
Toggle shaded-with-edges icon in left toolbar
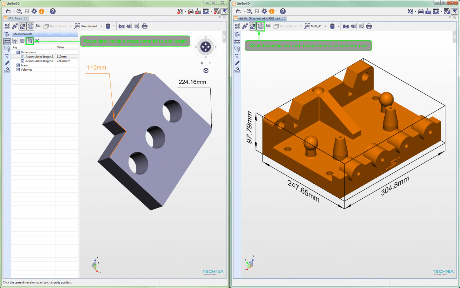[22, 26]
